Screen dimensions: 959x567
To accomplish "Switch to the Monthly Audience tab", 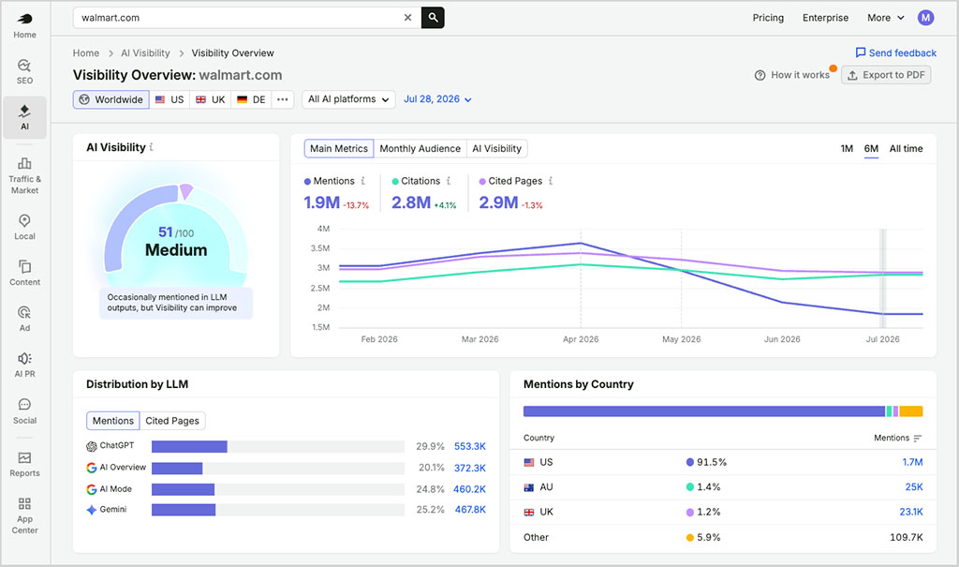I will 420,148.
